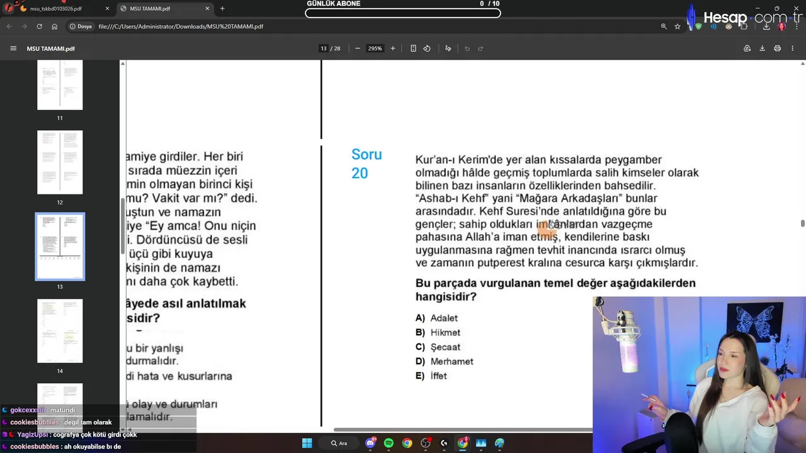Click answer option B) Hikmet

coord(438,333)
